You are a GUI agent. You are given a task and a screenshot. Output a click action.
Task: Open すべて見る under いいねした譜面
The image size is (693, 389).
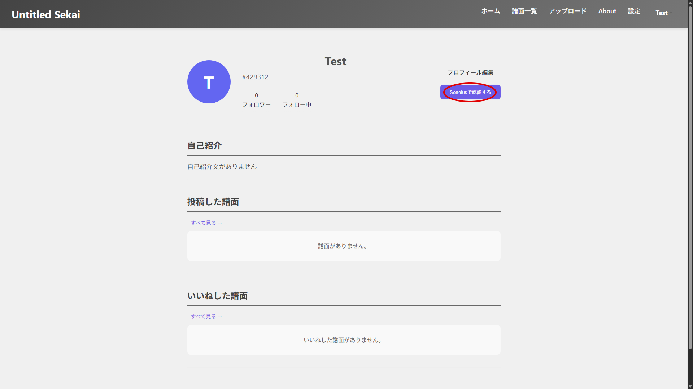(x=206, y=316)
